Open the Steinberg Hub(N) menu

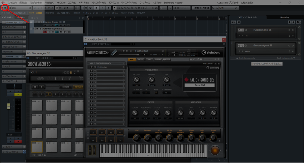(x=173, y=3)
